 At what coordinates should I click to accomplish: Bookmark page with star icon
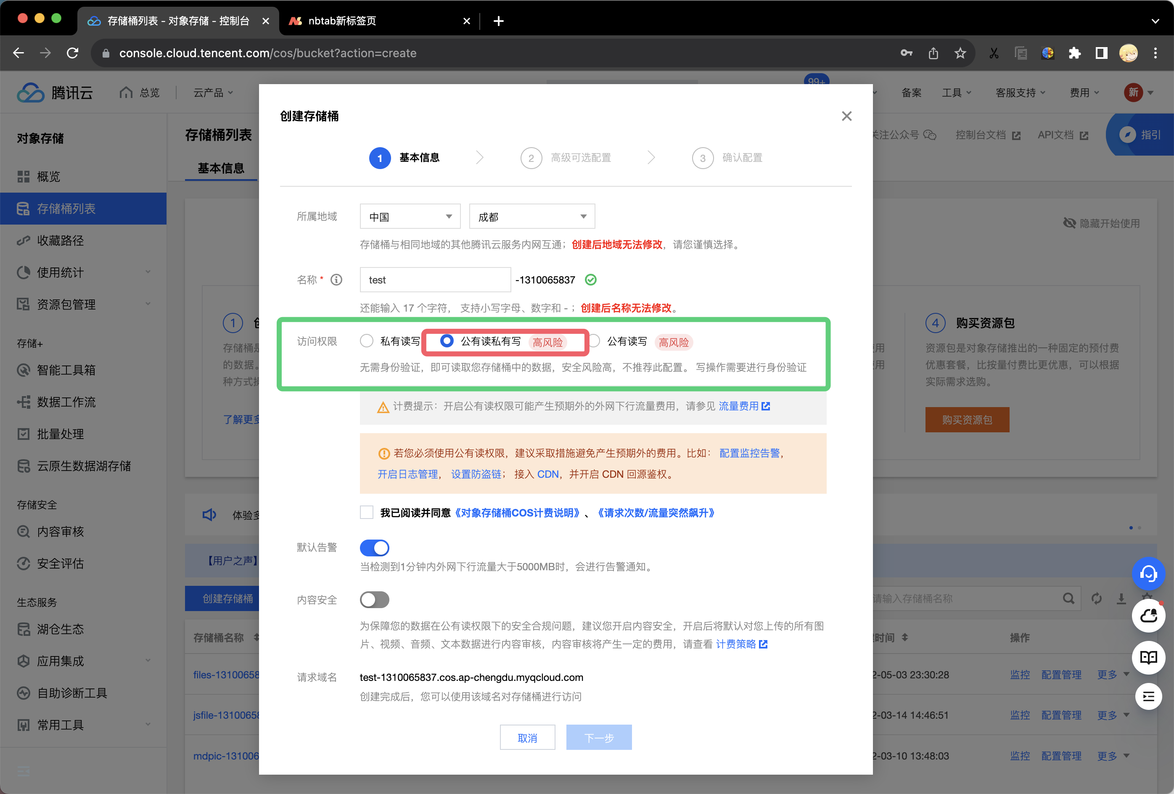click(960, 53)
